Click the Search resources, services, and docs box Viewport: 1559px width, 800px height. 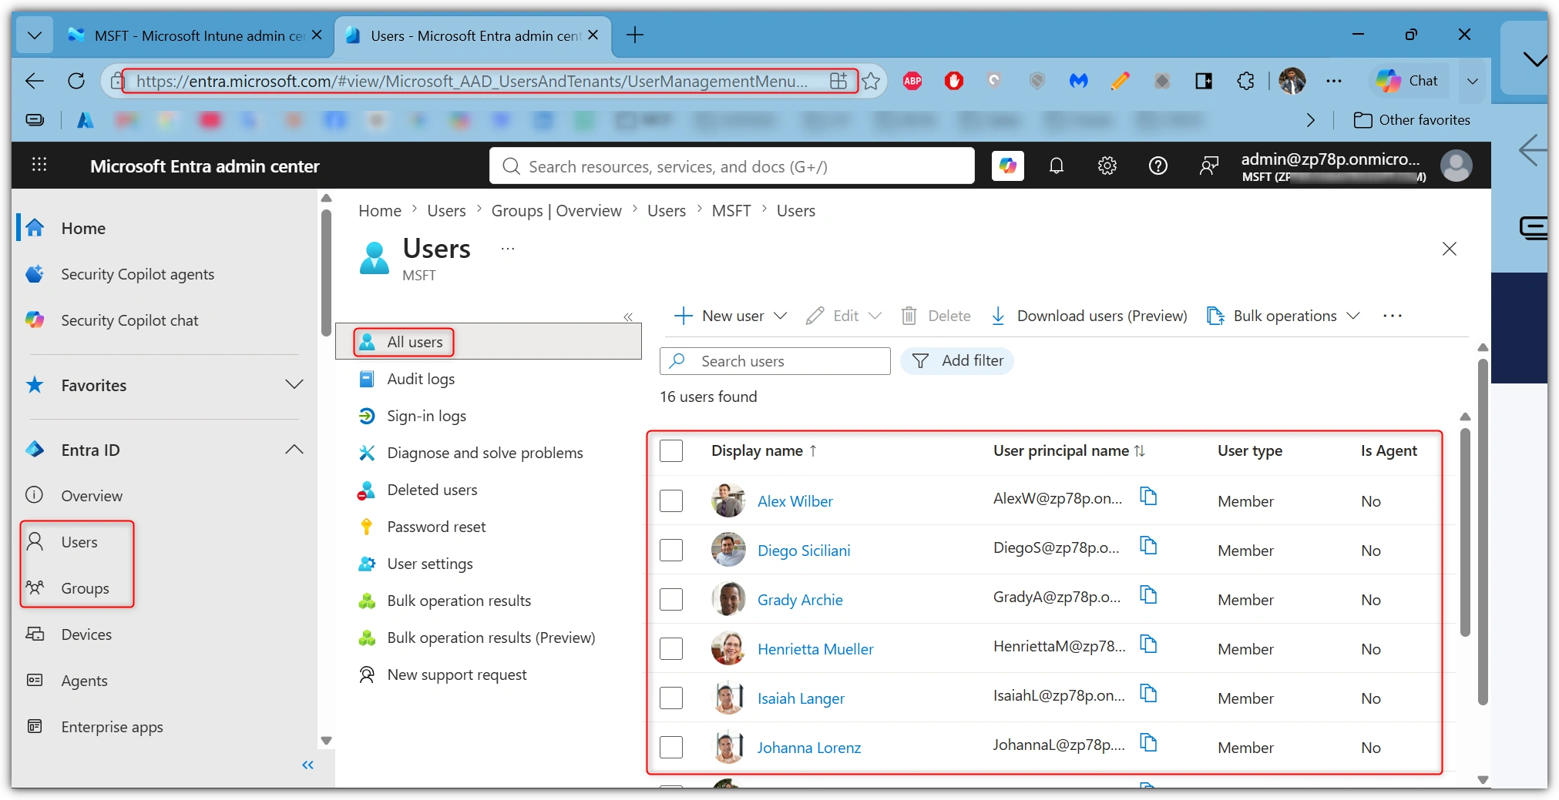(732, 166)
